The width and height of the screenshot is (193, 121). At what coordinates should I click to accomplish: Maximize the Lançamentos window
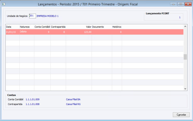(181, 4)
